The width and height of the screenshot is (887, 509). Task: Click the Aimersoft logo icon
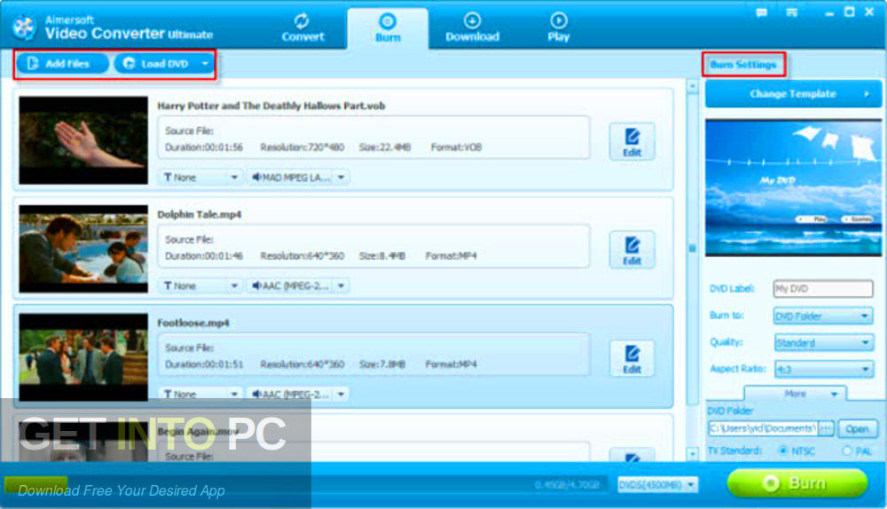24,27
